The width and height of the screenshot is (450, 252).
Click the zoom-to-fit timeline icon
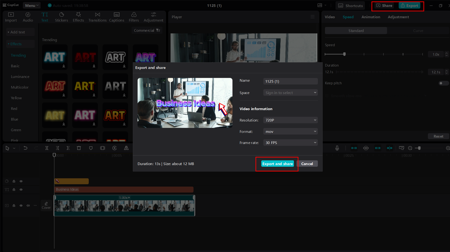pos(401,148)
